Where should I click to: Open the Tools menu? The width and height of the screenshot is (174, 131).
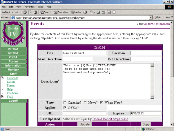41,6
